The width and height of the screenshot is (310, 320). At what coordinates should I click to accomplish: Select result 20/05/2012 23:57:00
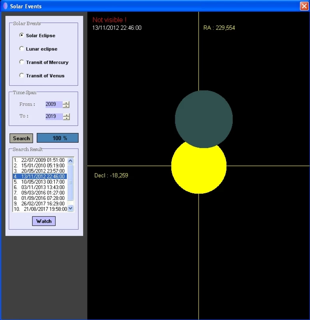pyautogui.click(x=40, y=171)
